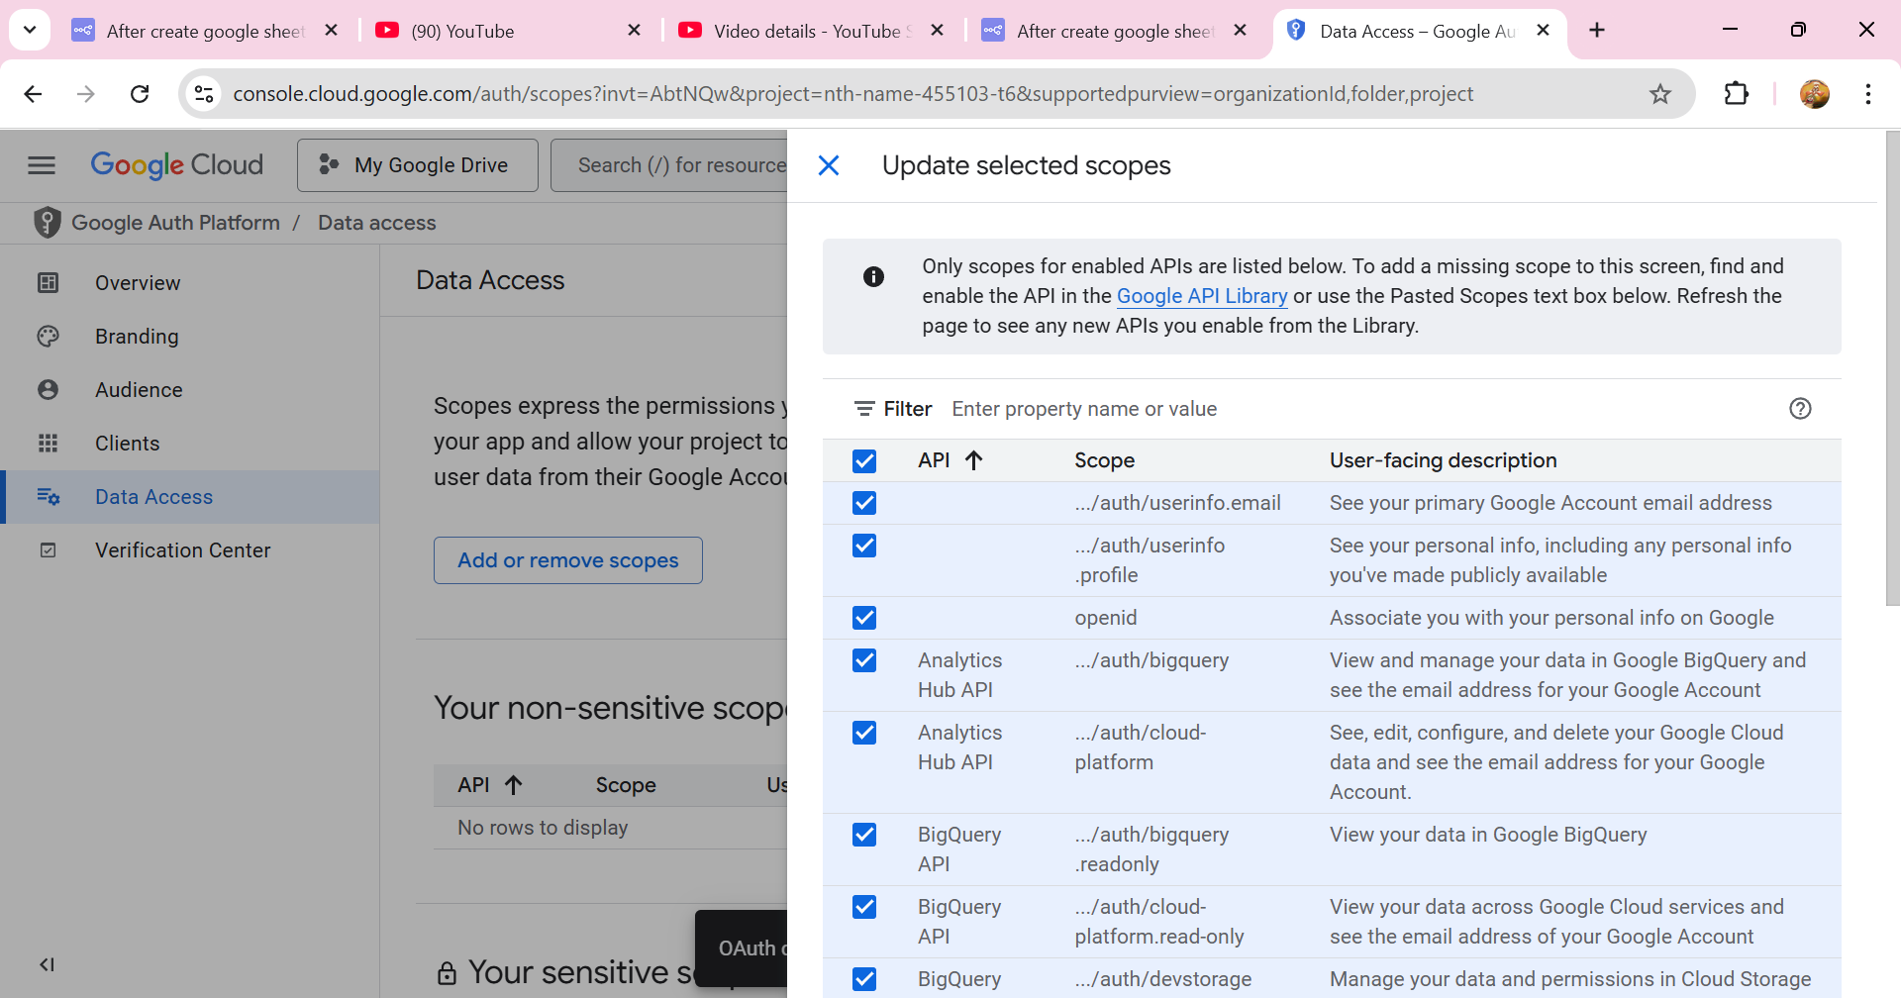Click the Branding palette icon
This screenshot has width=1901, height=998.
click(x=48, y=337)
